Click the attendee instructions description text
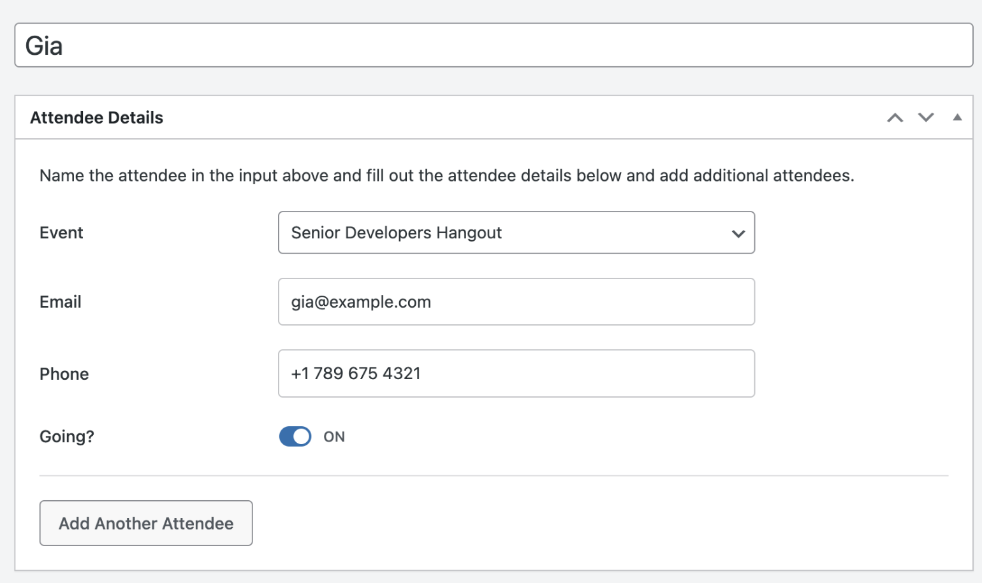Screen dimensions: 982x583 (446, 176)
